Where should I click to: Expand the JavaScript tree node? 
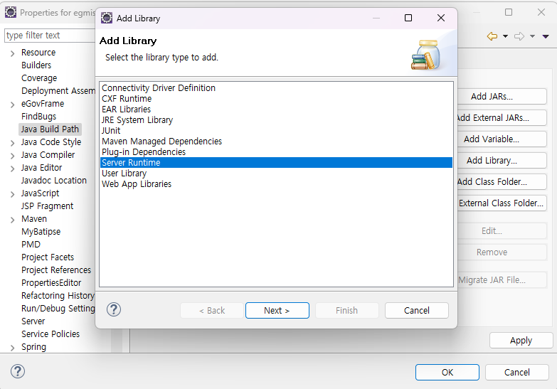tap(12, 194)
